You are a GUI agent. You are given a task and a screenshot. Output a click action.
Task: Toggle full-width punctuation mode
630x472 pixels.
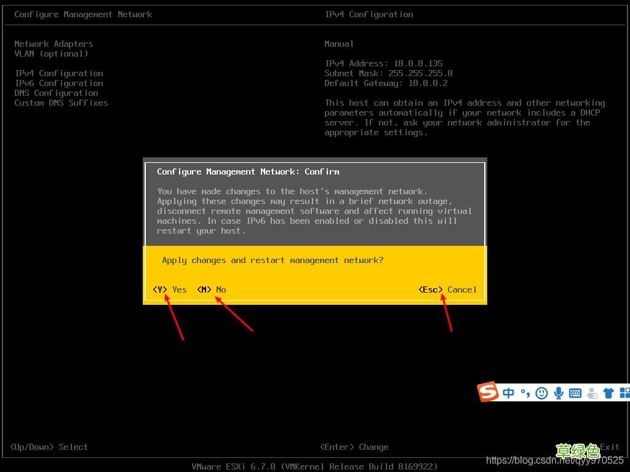(x=524, y=393)
